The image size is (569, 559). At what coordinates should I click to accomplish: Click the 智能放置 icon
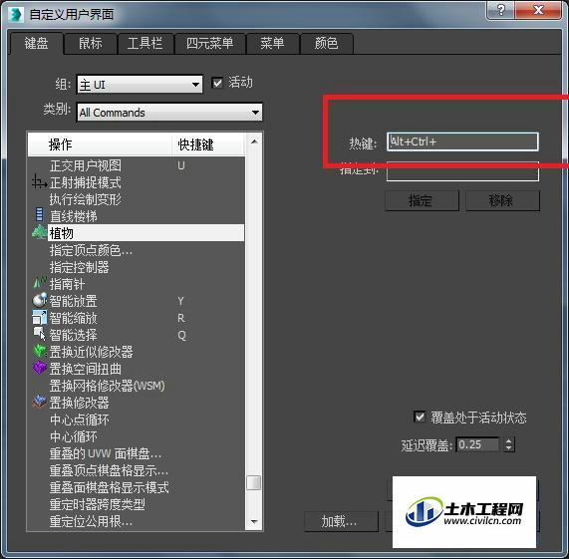(x=40, y=300)
